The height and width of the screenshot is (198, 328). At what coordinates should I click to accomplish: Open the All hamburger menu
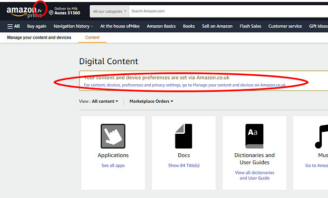pyautogui.click(x=14, y=26)
